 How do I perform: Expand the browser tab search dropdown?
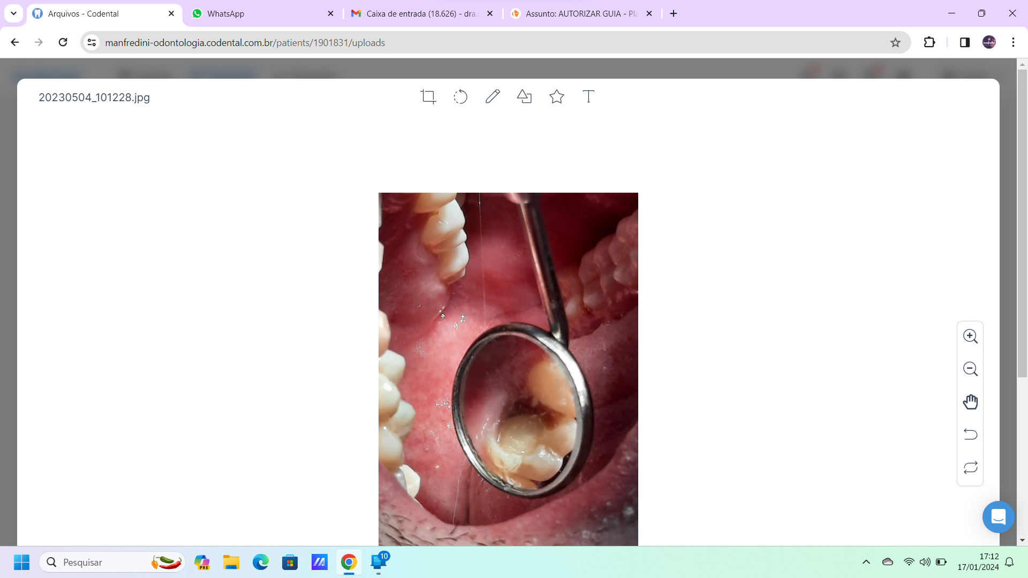click(x=13, y=13)
